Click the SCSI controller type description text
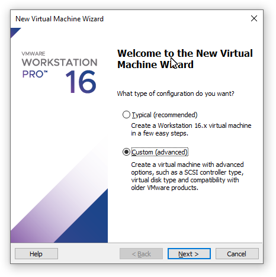Screen dimensions: 276x277 tap(187, 176)
